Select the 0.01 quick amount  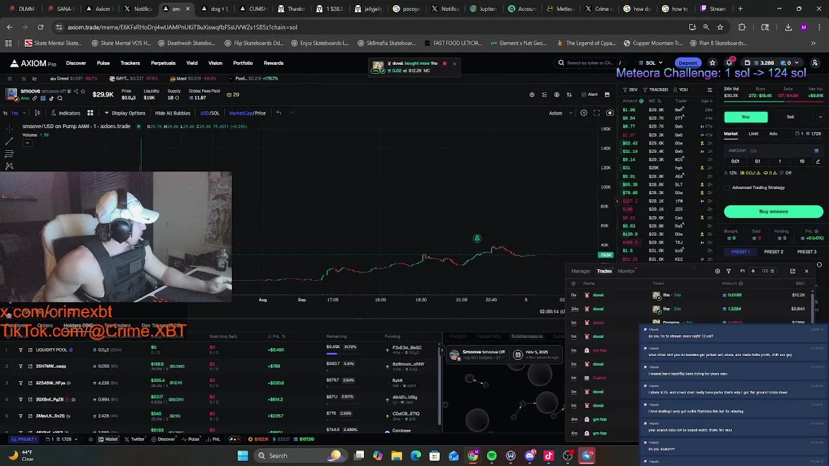pos(735,161)
